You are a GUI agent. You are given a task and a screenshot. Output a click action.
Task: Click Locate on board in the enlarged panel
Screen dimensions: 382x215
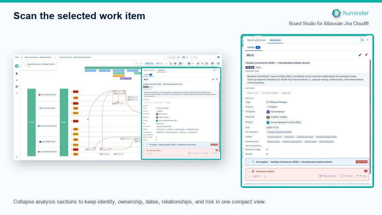(x=270, y=93)
